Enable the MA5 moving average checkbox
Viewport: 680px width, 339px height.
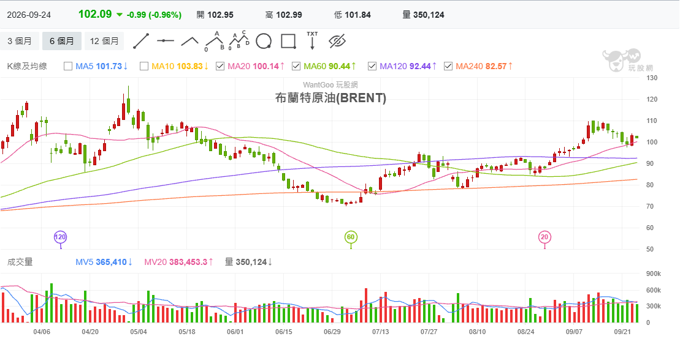(68, 66)
